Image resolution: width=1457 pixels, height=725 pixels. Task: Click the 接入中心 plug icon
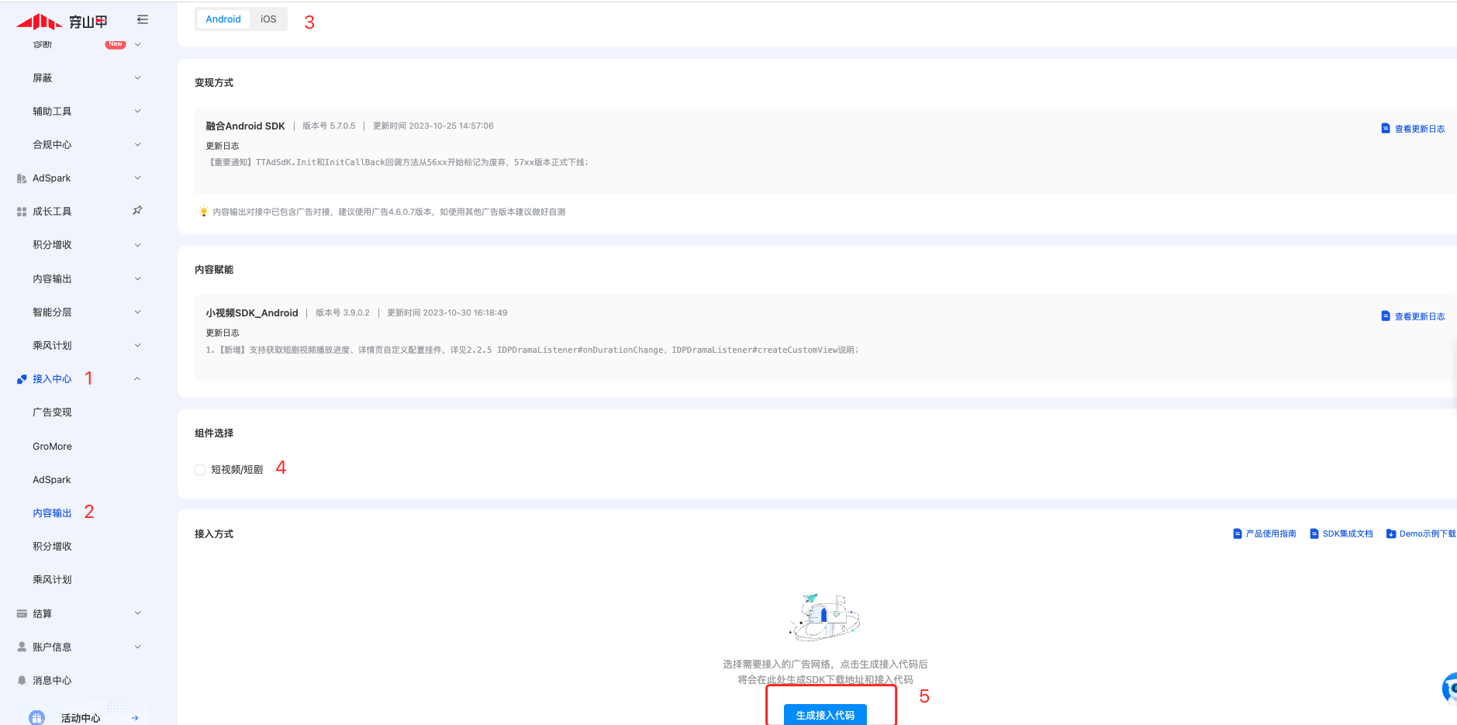pyautogui.click(x=22, y=379)
